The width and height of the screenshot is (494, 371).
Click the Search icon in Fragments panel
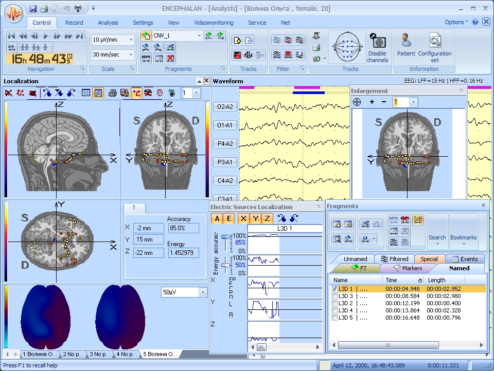pos(437,231)
